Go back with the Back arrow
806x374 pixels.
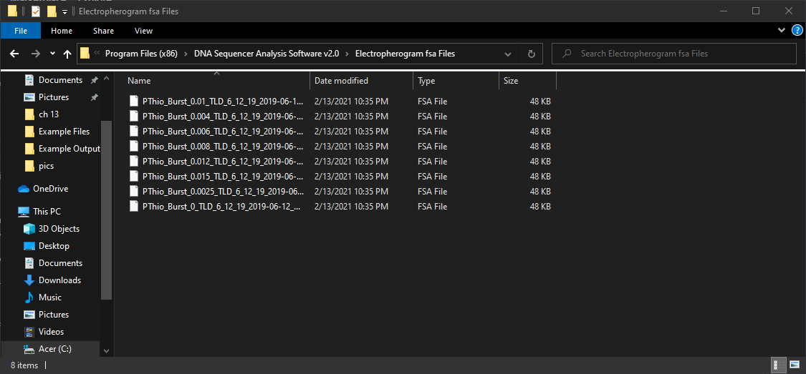click(14, 54)
